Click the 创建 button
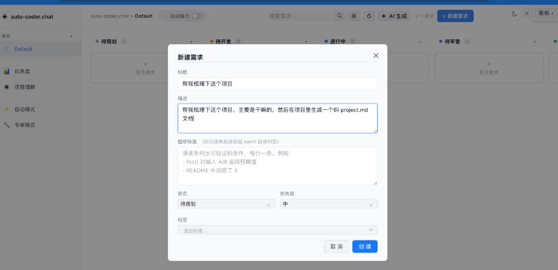Screen dimensions: 558x270 [x=365, y=247]
